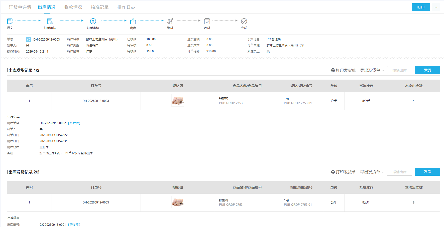Click printer icon in record 1/2 row
This screenshot has height=227, width=444.
point(333,71)
